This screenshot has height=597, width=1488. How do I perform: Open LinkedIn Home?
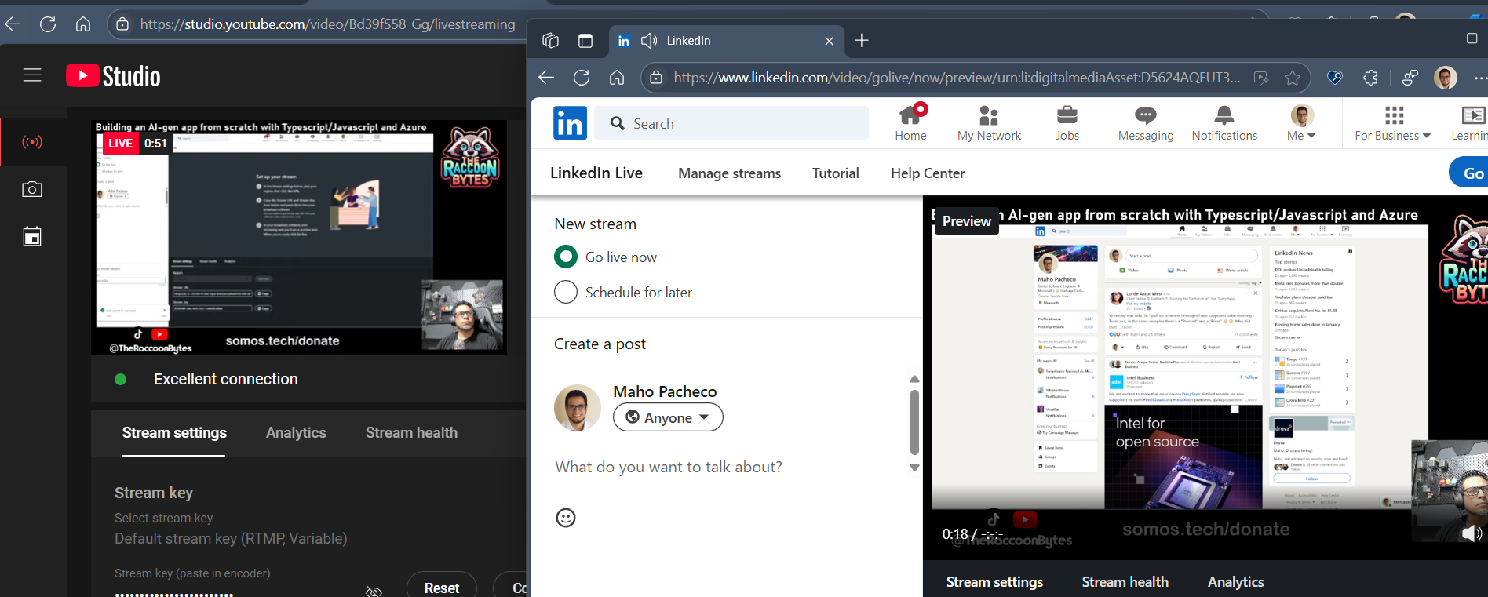coord(910,123)
